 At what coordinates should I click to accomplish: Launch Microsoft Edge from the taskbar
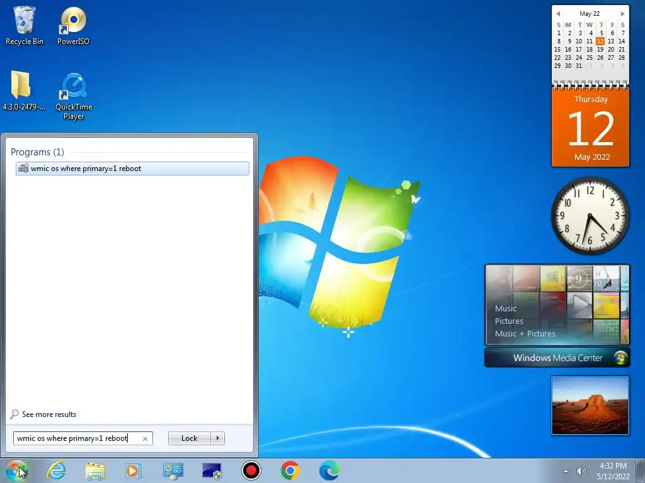point(329,470)
